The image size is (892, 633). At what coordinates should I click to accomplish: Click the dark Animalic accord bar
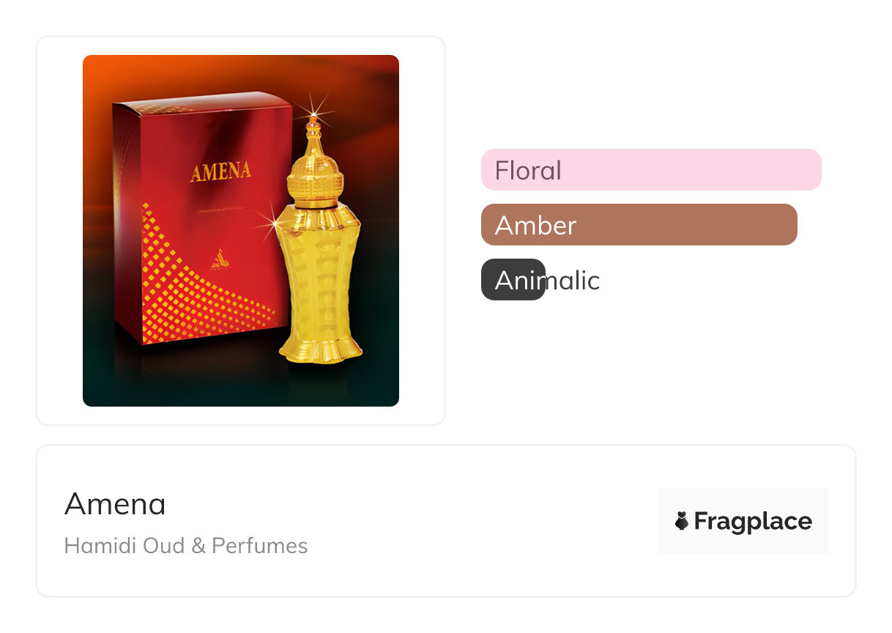(513, 280)
